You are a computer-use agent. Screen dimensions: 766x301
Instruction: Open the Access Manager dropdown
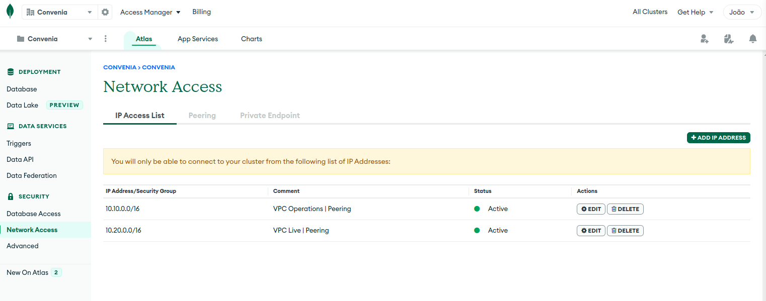pyautogui.click(x=150, y=12)
